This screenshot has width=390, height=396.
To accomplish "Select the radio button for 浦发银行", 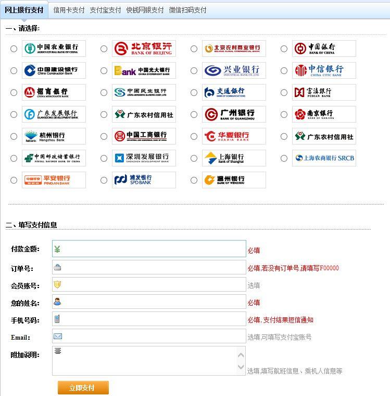I will point(104,181).
